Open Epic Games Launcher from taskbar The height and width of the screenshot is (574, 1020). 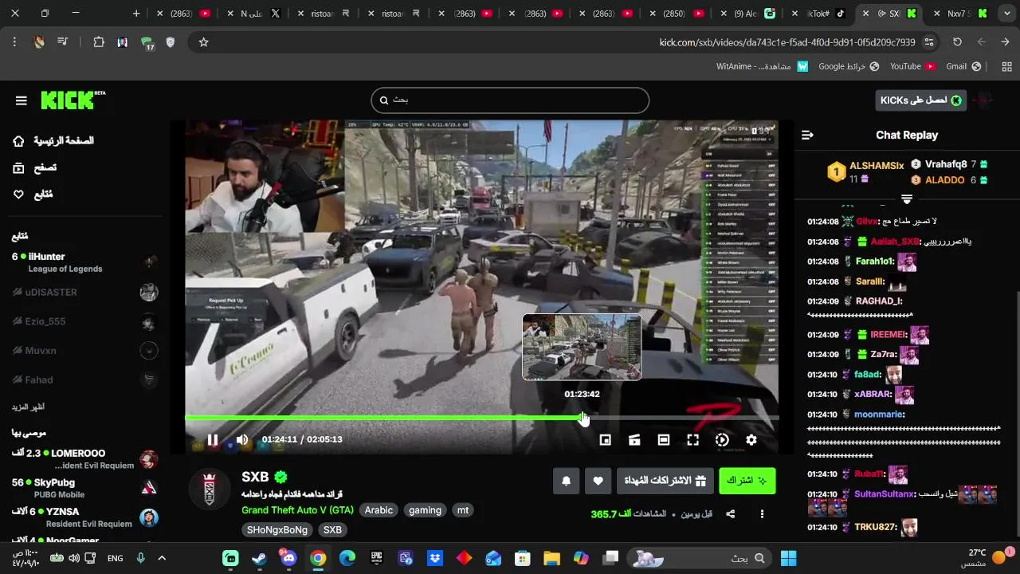[x=376, y=558]
